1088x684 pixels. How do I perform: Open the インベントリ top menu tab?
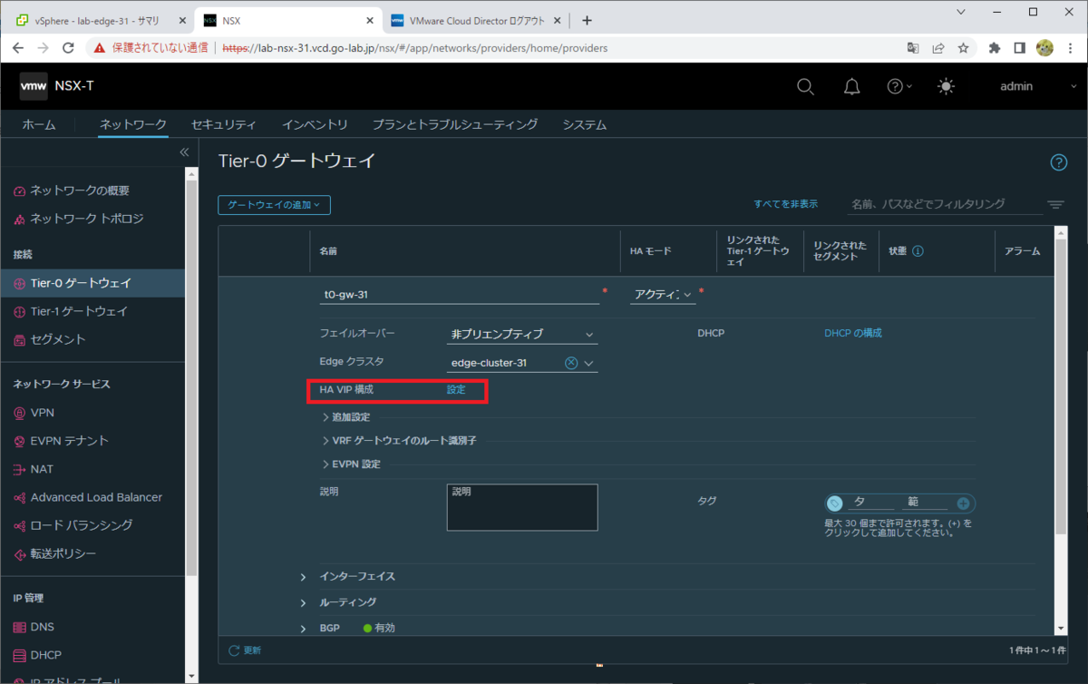click(315, 124)
